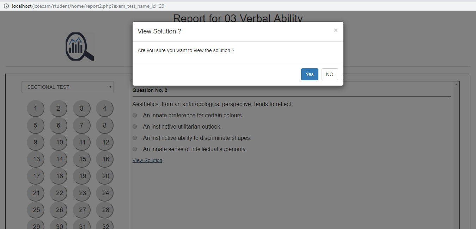This screenshot has height=229, width=476.
Task: Pick 'An innate sense of intellectual superiority'
Action: click(135, 149)
